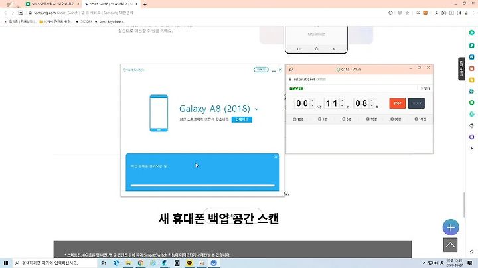Open the NAVER logo link in timer
This screenshot has width=478, height=268.
[x=296, y=88]
